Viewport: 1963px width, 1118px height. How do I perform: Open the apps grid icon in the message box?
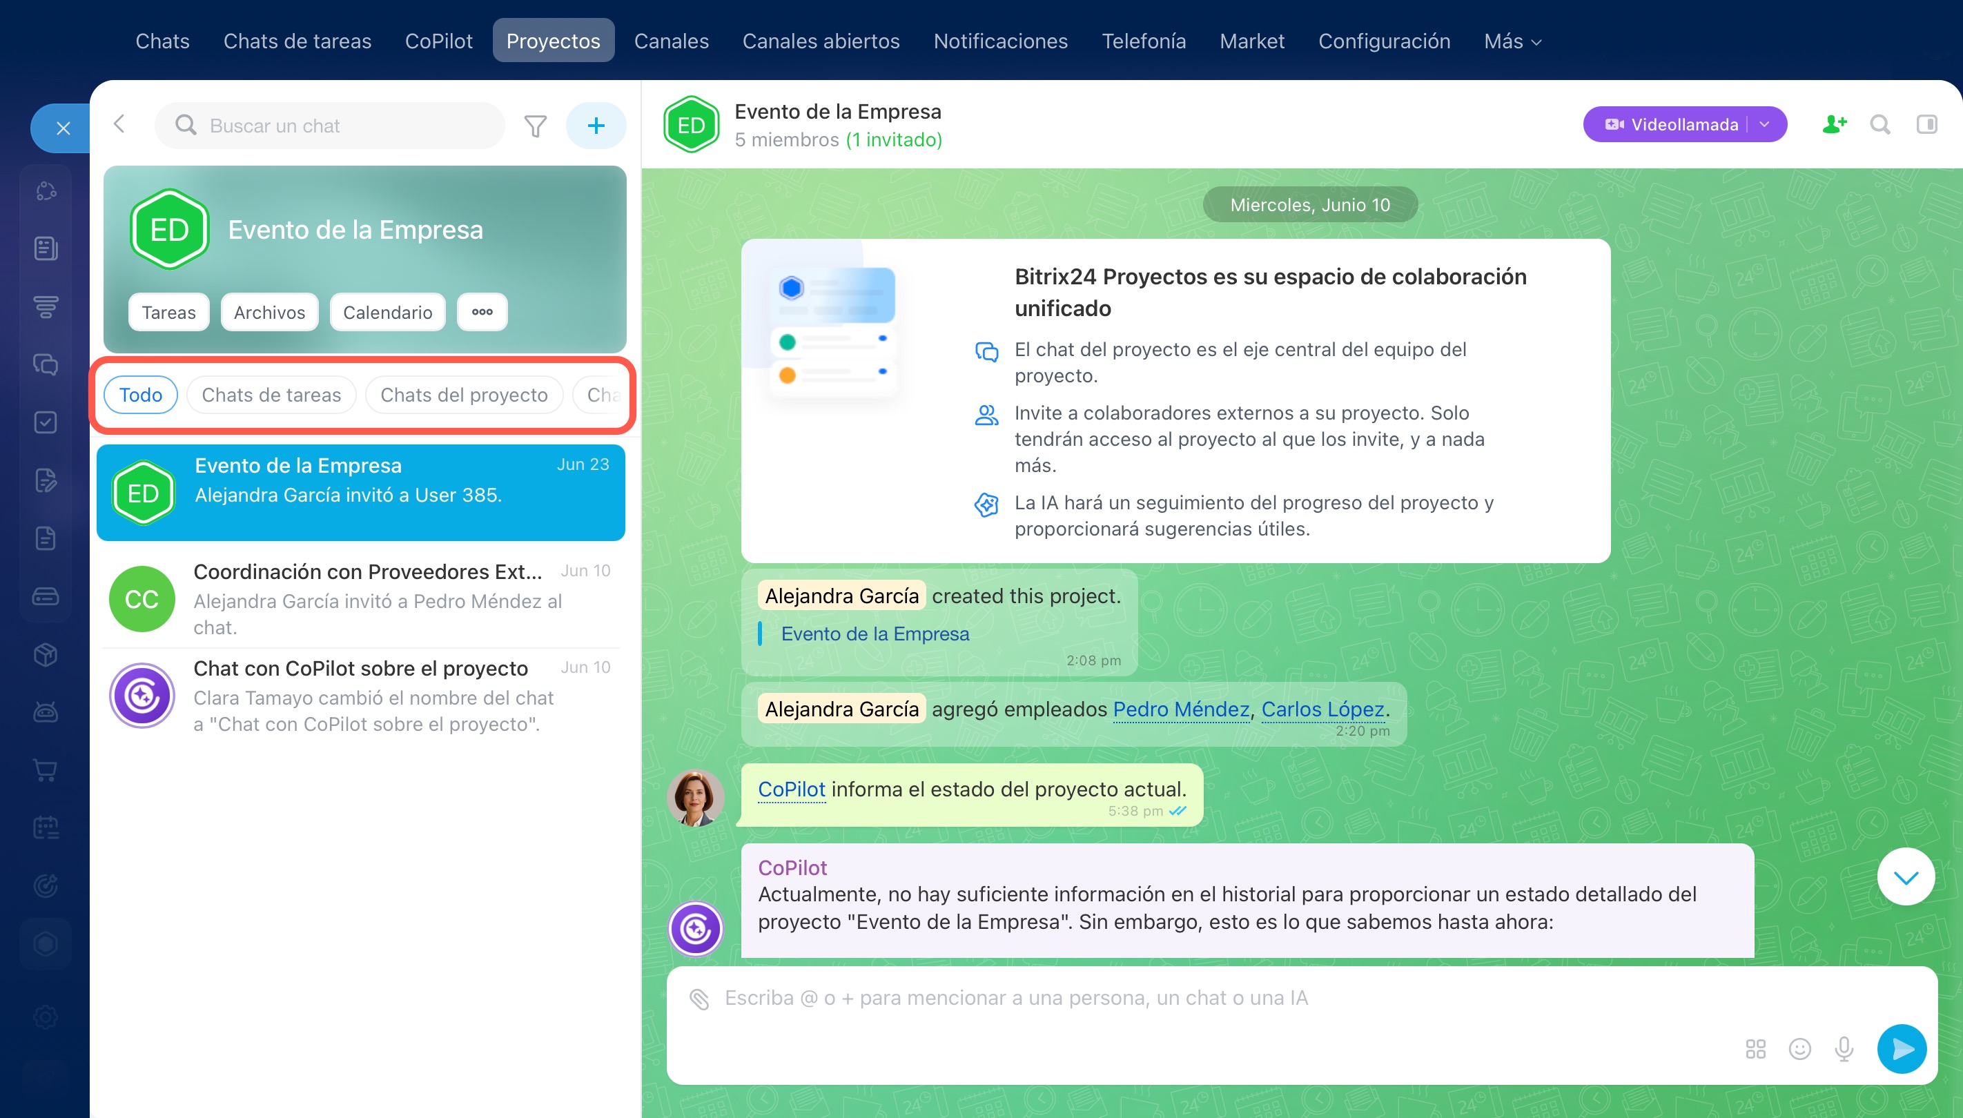(1756, 1049)
